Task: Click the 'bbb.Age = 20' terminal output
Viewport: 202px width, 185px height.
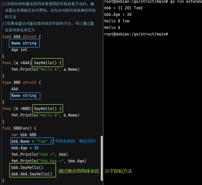Action: pos(118,15)
